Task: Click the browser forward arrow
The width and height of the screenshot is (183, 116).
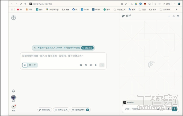Action: click(16, 4)
